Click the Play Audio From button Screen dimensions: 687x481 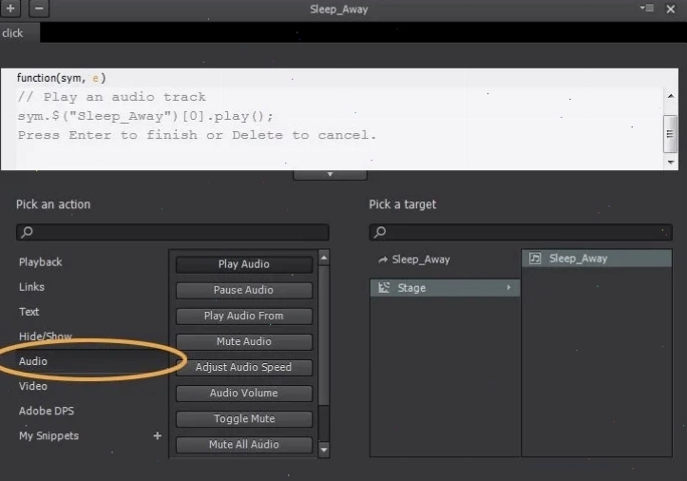point(244,317)
